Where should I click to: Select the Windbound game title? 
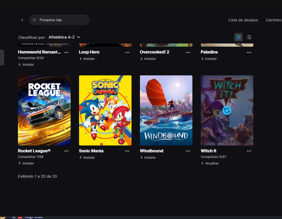pos(152,151)
